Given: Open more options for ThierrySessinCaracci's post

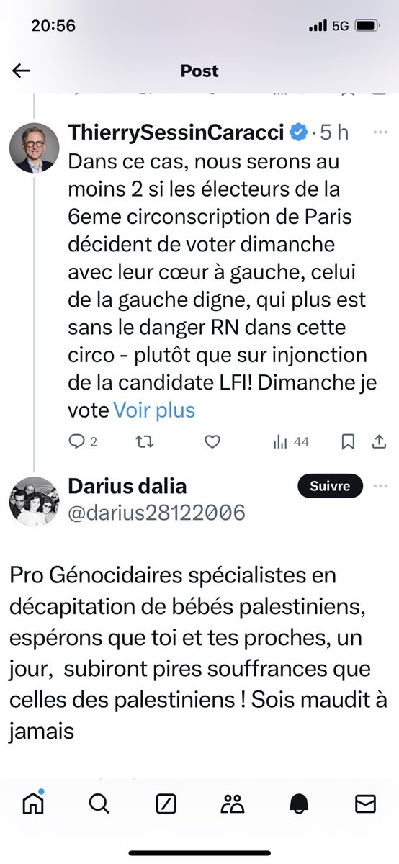Looking at the screenshot, I should pyautogui.click(x=380, y=133).
